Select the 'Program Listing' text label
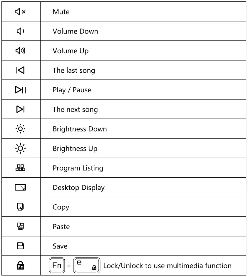248x277 pixels. (x=78, y=168)
